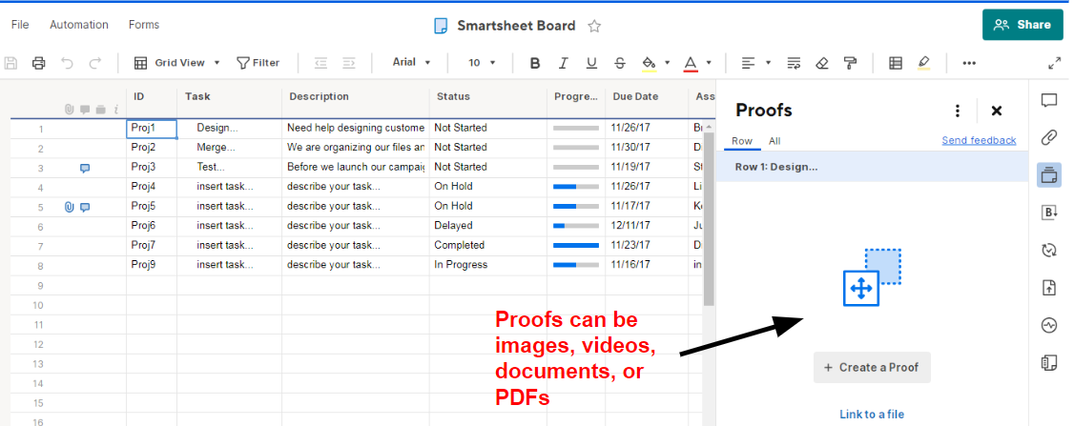The image size is (1074, 426).
Task: Open the Brandfolder sidebar icon
Action: tap(1048, 213)
